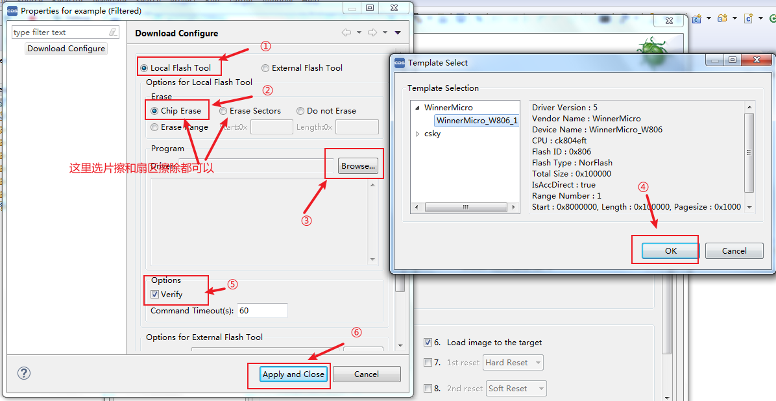776x401 pixels.
Task: Close the window behind Template Select dialog
Action: click(669, 20)
